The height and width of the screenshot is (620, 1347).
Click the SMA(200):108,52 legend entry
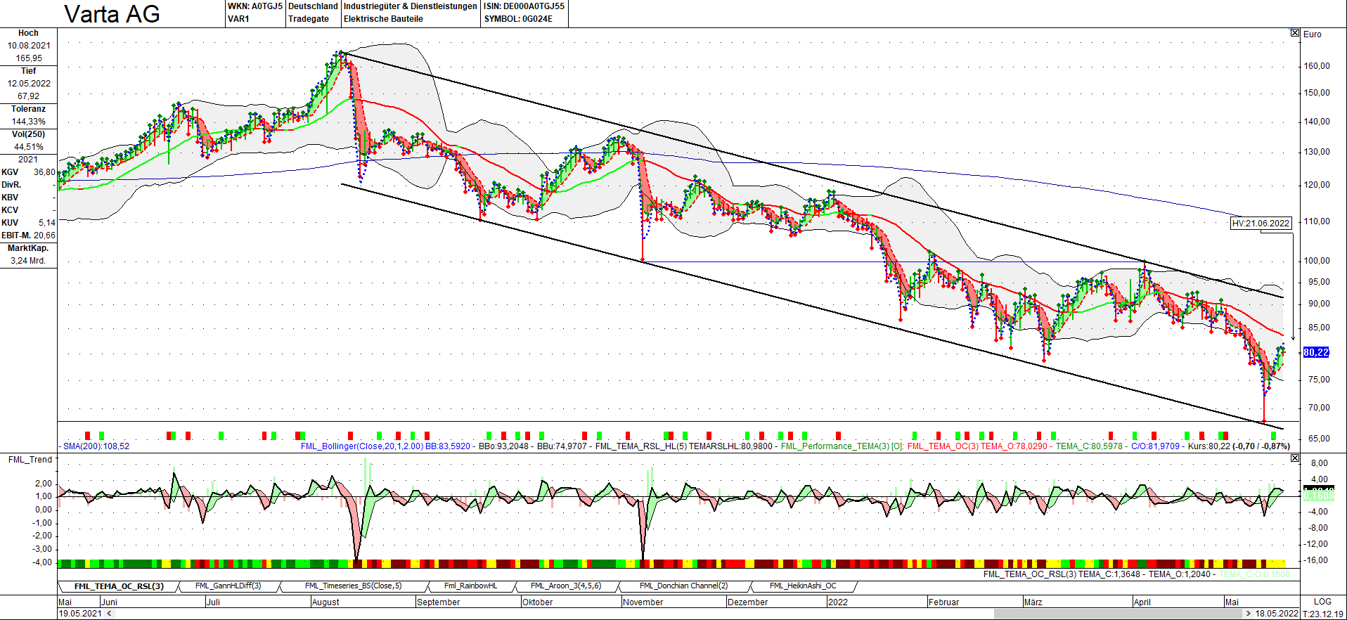tap(96, 446)
